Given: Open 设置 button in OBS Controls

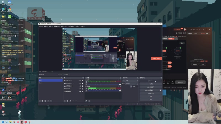Looking at the screenshot, I should coord(151,96).
